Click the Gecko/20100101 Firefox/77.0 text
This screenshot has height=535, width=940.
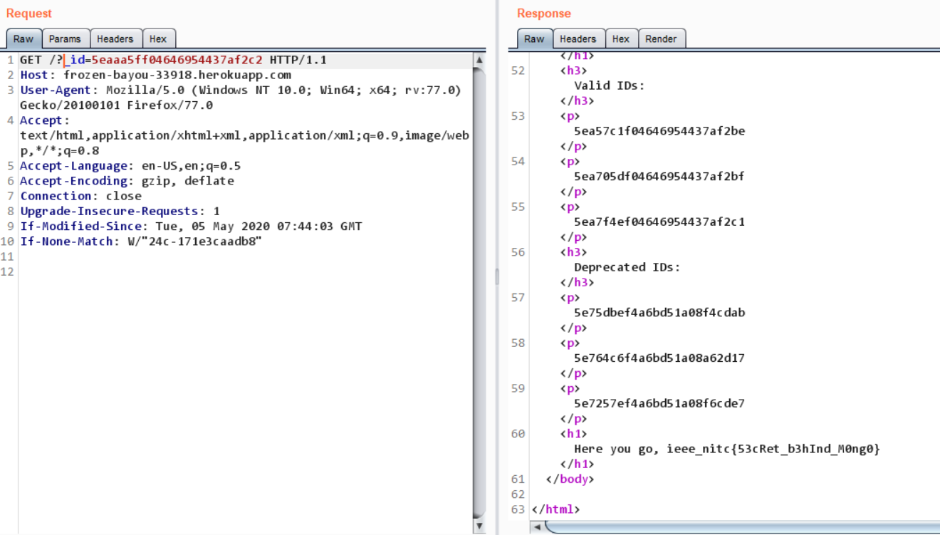(116, 105)
